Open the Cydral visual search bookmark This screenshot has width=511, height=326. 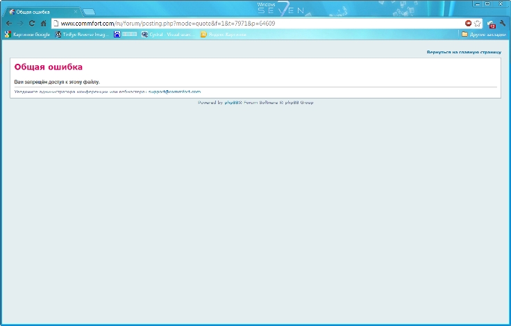point(168,34)
